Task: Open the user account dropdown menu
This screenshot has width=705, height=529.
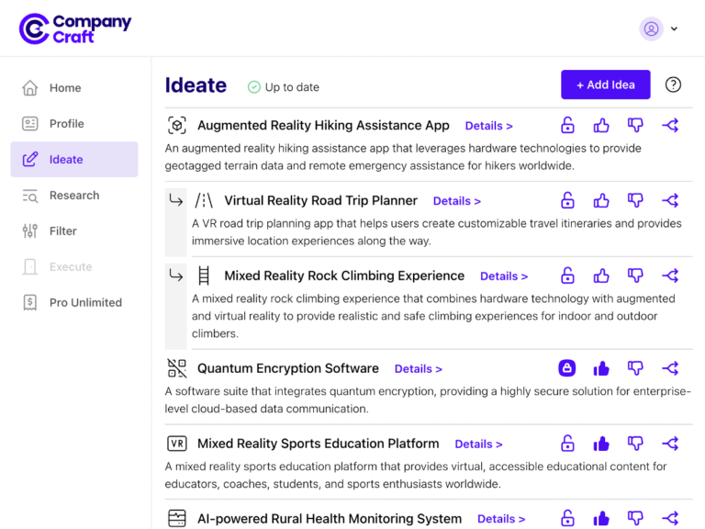Action: tap(659, 28)
